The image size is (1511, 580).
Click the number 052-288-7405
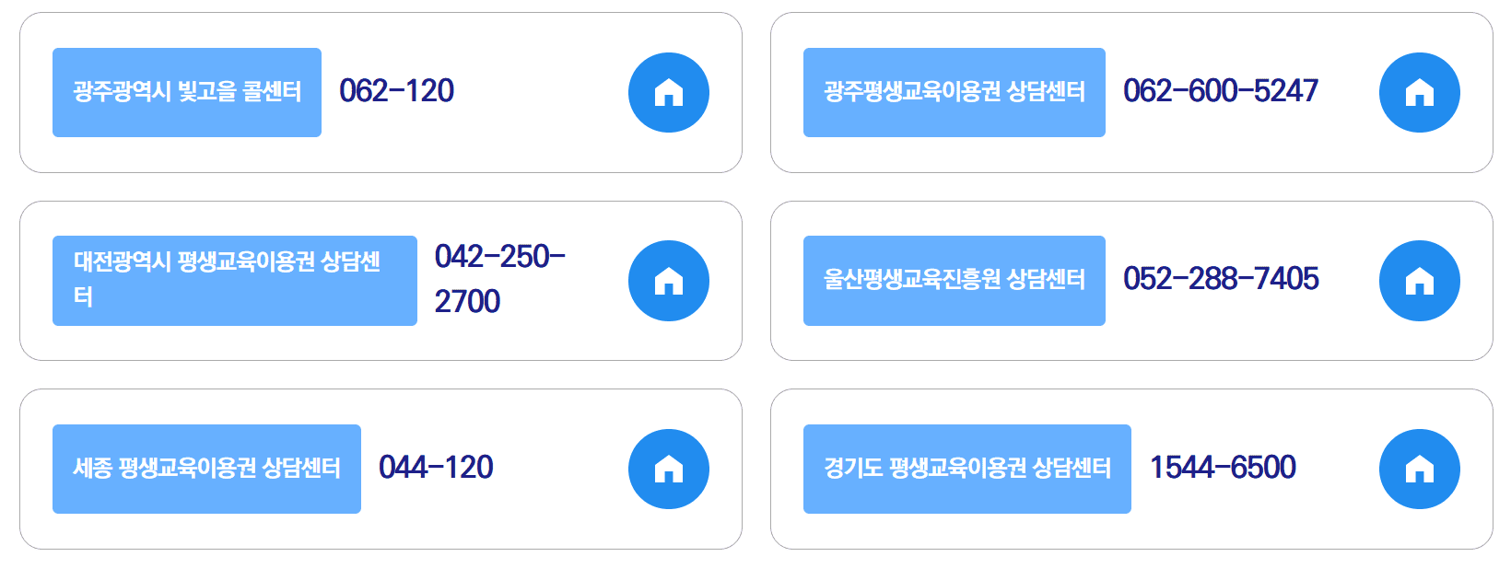click(x=1224, y=279)
